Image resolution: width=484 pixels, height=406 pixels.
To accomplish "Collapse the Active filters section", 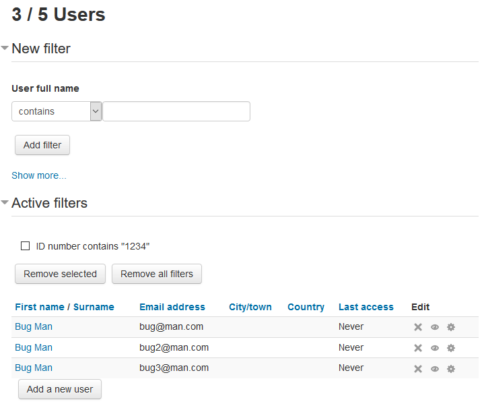I will (x=5, y=202).
